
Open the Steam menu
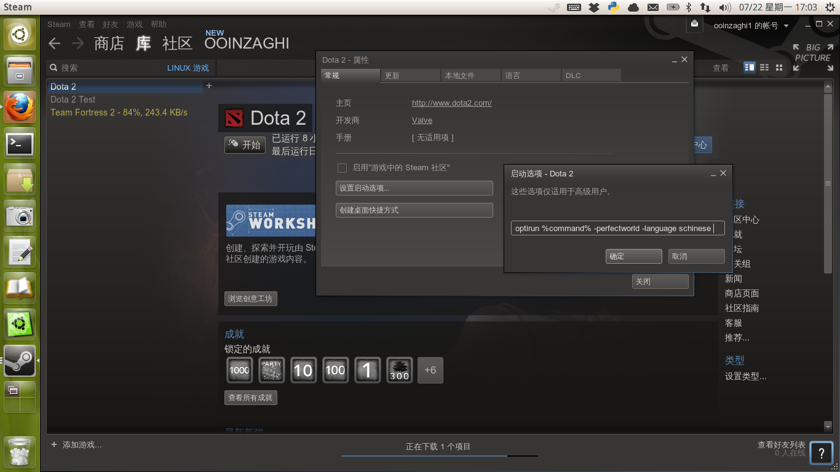click(x=59, y=25)
